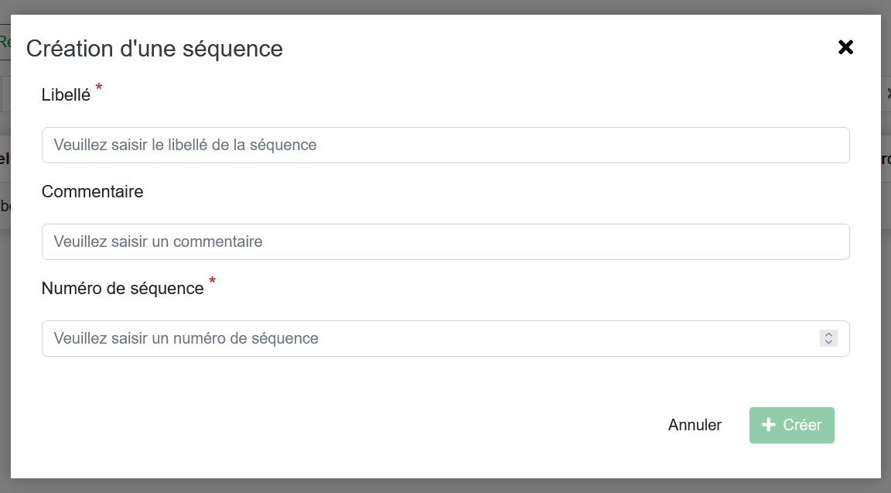This screenshot has width=891, height=493.
Task: Click the red asterisk beside Numéro de séquence
Action: [x=212, y=281]
